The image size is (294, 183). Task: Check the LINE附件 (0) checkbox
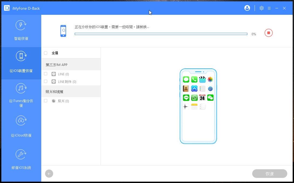(46, 81)
